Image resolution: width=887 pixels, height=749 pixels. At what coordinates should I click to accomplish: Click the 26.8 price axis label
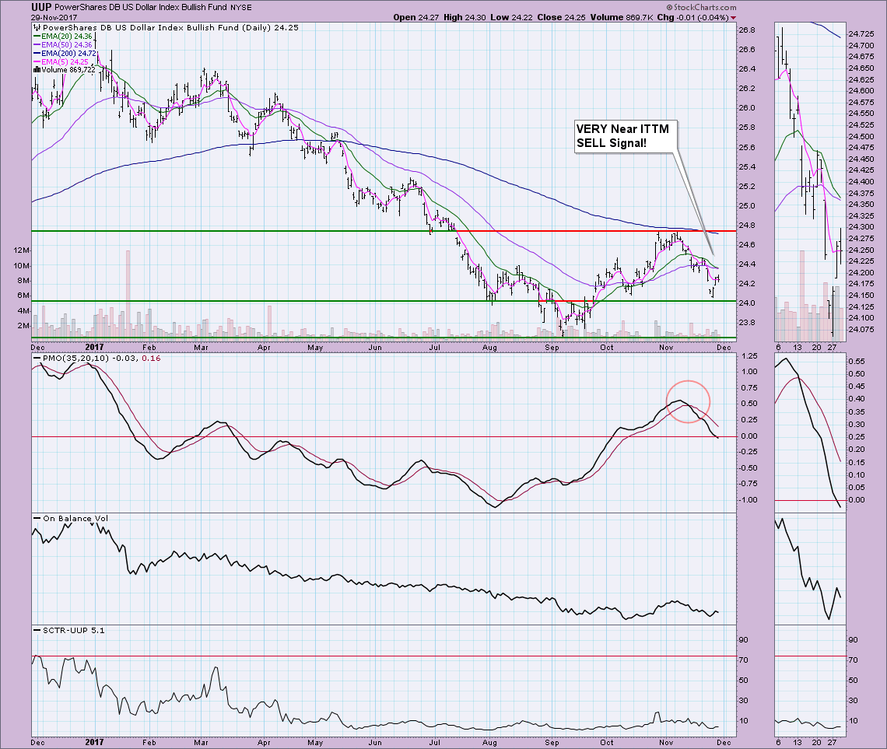[x=747, y=30]
